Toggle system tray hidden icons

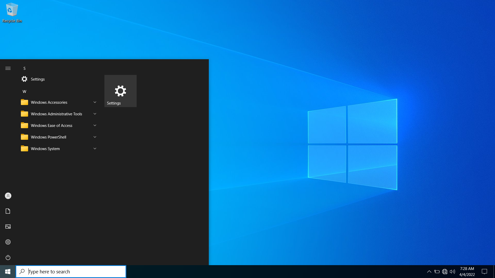coord(429,272)
